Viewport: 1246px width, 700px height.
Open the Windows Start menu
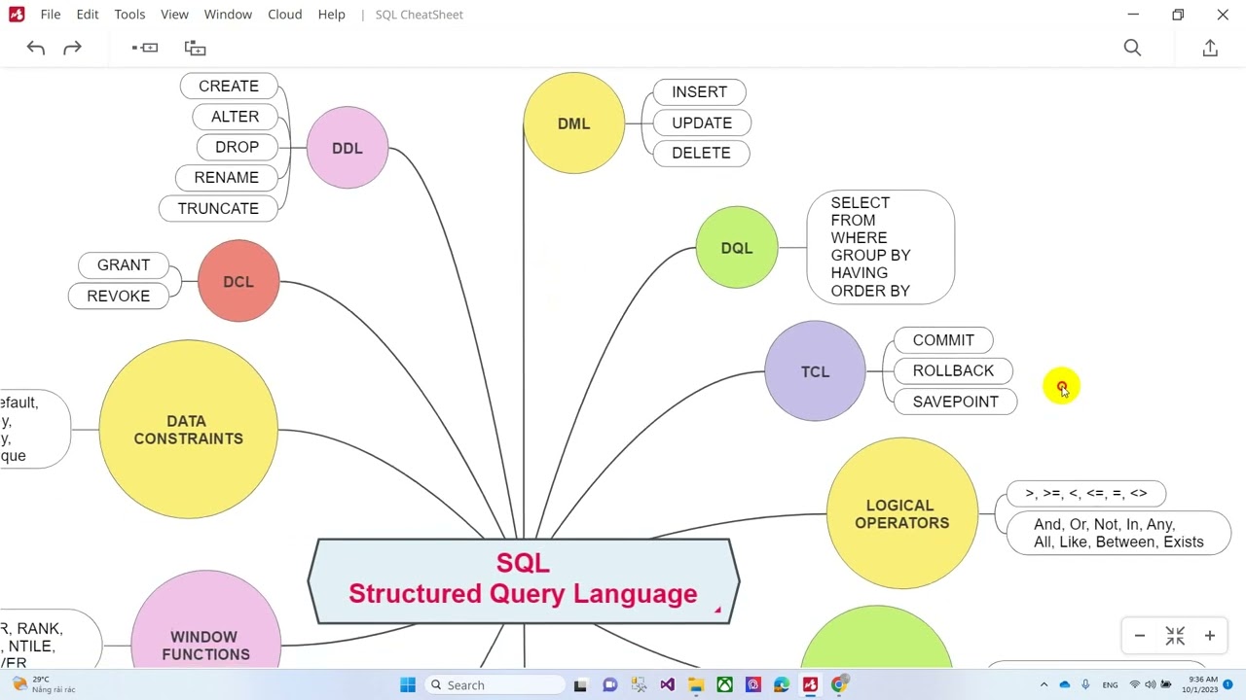(x=408, y=685)
